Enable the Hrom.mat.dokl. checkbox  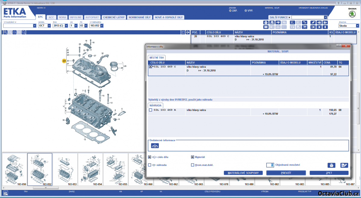[x=193, y=165]
